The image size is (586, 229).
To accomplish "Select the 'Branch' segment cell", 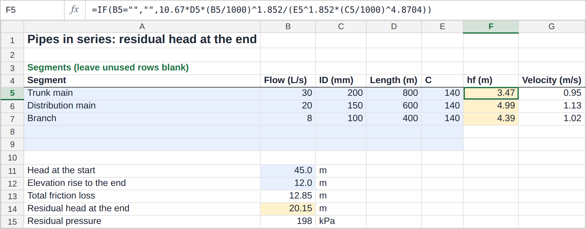I will (142, 119).
